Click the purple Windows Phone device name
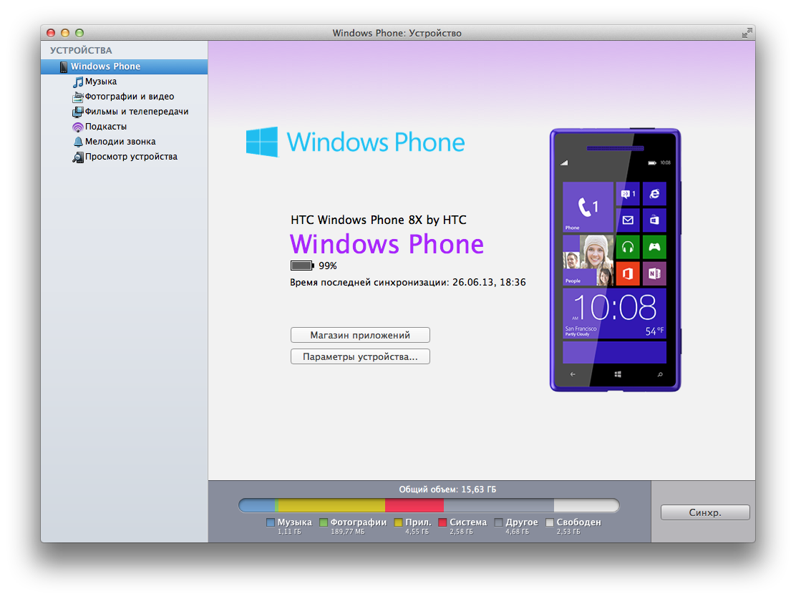This screenshot has height=599, width=796. tap(387, 244)
